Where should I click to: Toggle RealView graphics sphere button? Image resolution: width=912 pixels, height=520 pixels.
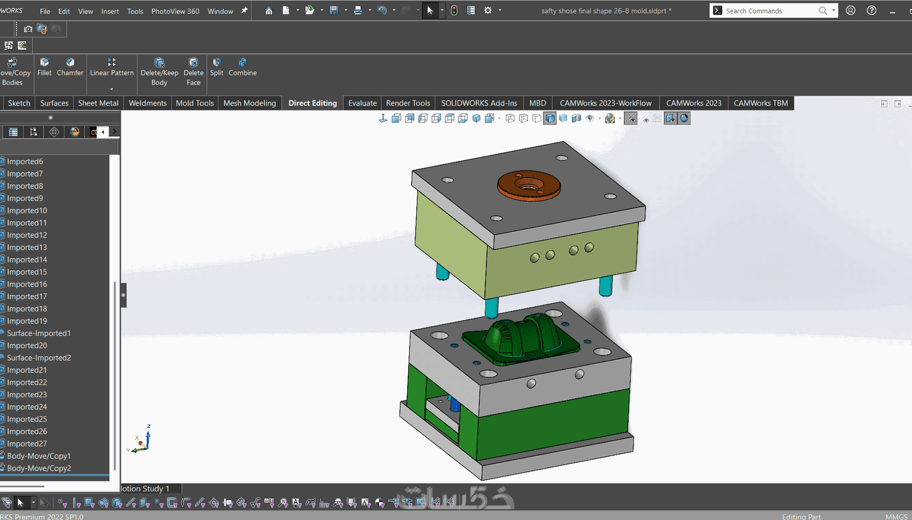pos(684,118)
